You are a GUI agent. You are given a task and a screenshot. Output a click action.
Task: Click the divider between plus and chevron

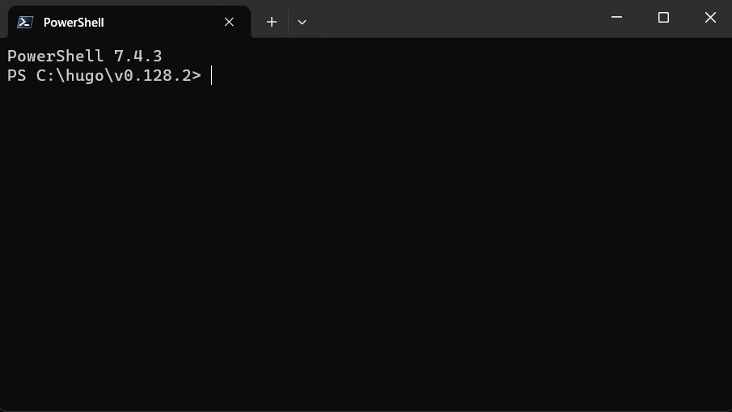point(288,22)
